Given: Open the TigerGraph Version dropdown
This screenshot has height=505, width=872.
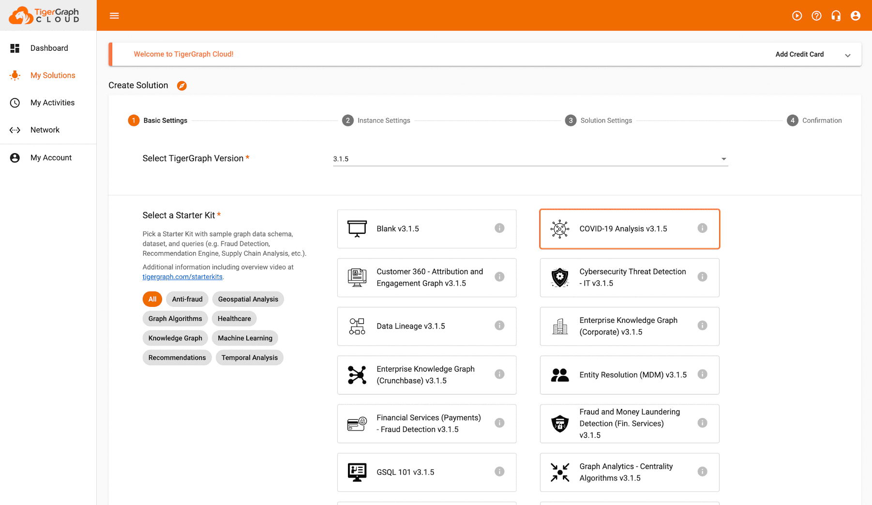Looking at the screenshot, I should pos(530,159).
